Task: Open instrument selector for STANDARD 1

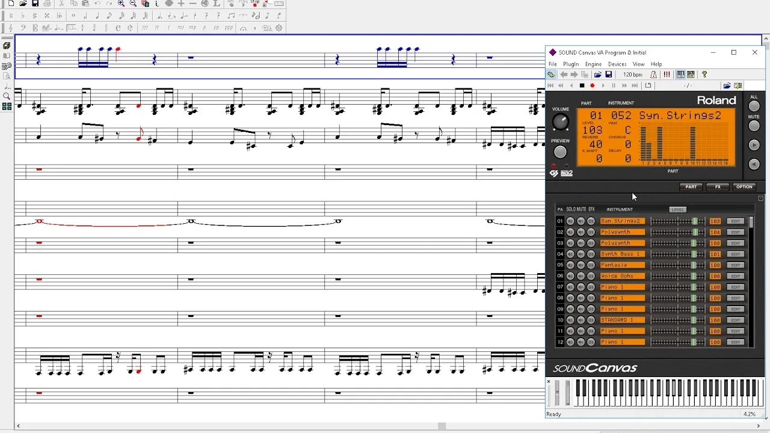Action: 623,320
